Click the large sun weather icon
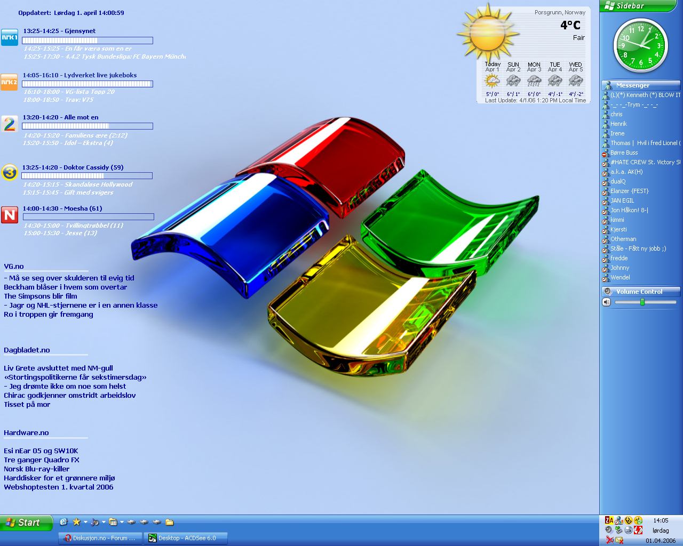 coord(488,33)
